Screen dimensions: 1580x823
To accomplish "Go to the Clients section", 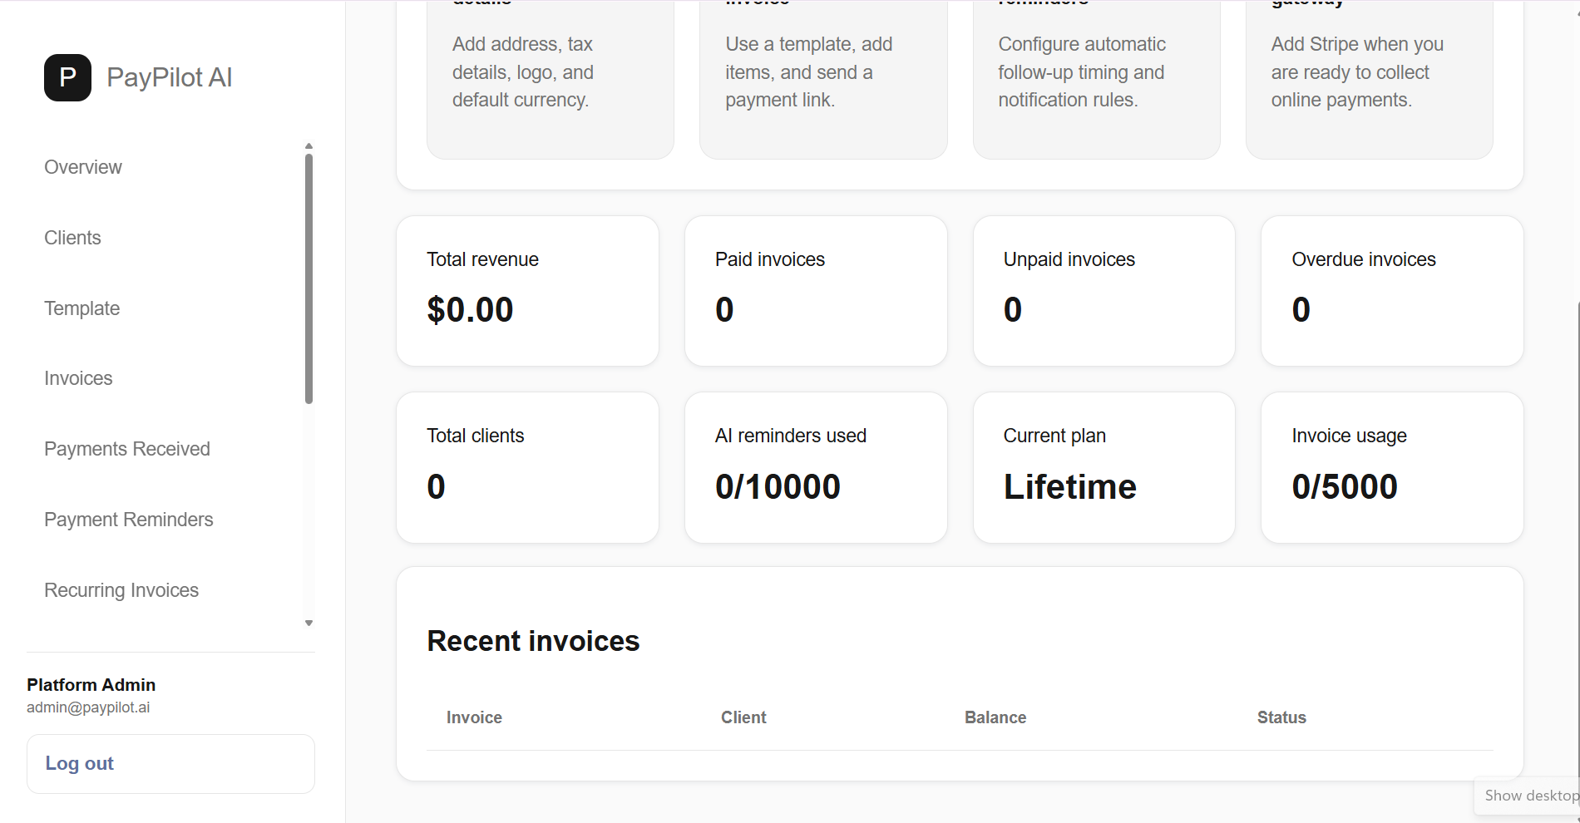I will [x=72, y=238].
